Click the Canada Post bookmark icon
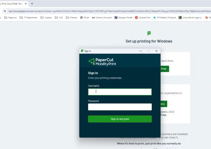This screenshot has width=211, height=149. click(x=136, y=18)
